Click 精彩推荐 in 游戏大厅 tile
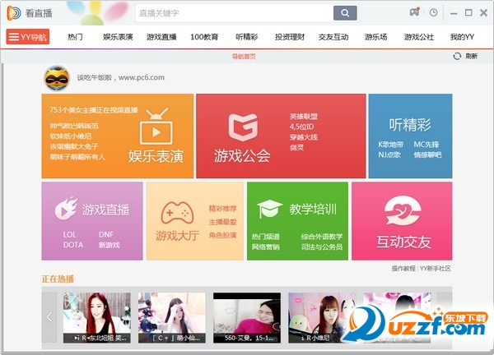Viewport: 494px width, 355px height. 223,209
